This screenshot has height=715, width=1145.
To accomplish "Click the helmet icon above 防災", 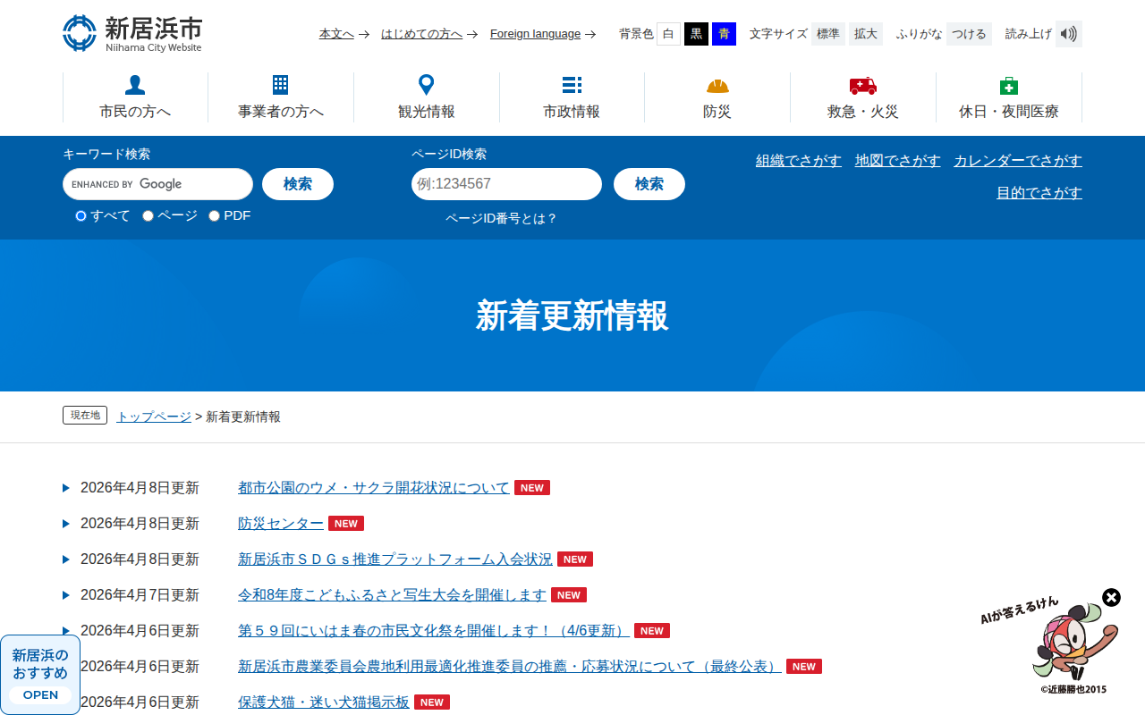I will 717,86.
